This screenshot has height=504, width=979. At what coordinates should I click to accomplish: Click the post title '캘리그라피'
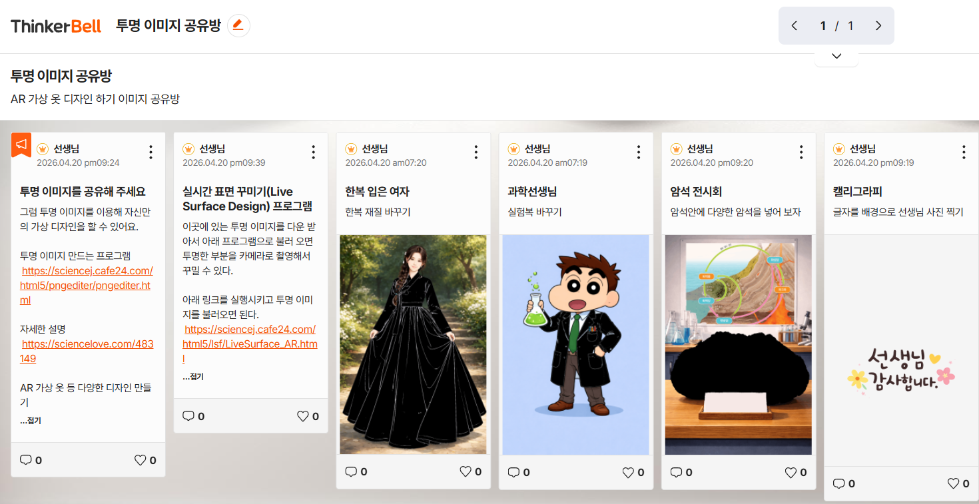tap(858, 192)
